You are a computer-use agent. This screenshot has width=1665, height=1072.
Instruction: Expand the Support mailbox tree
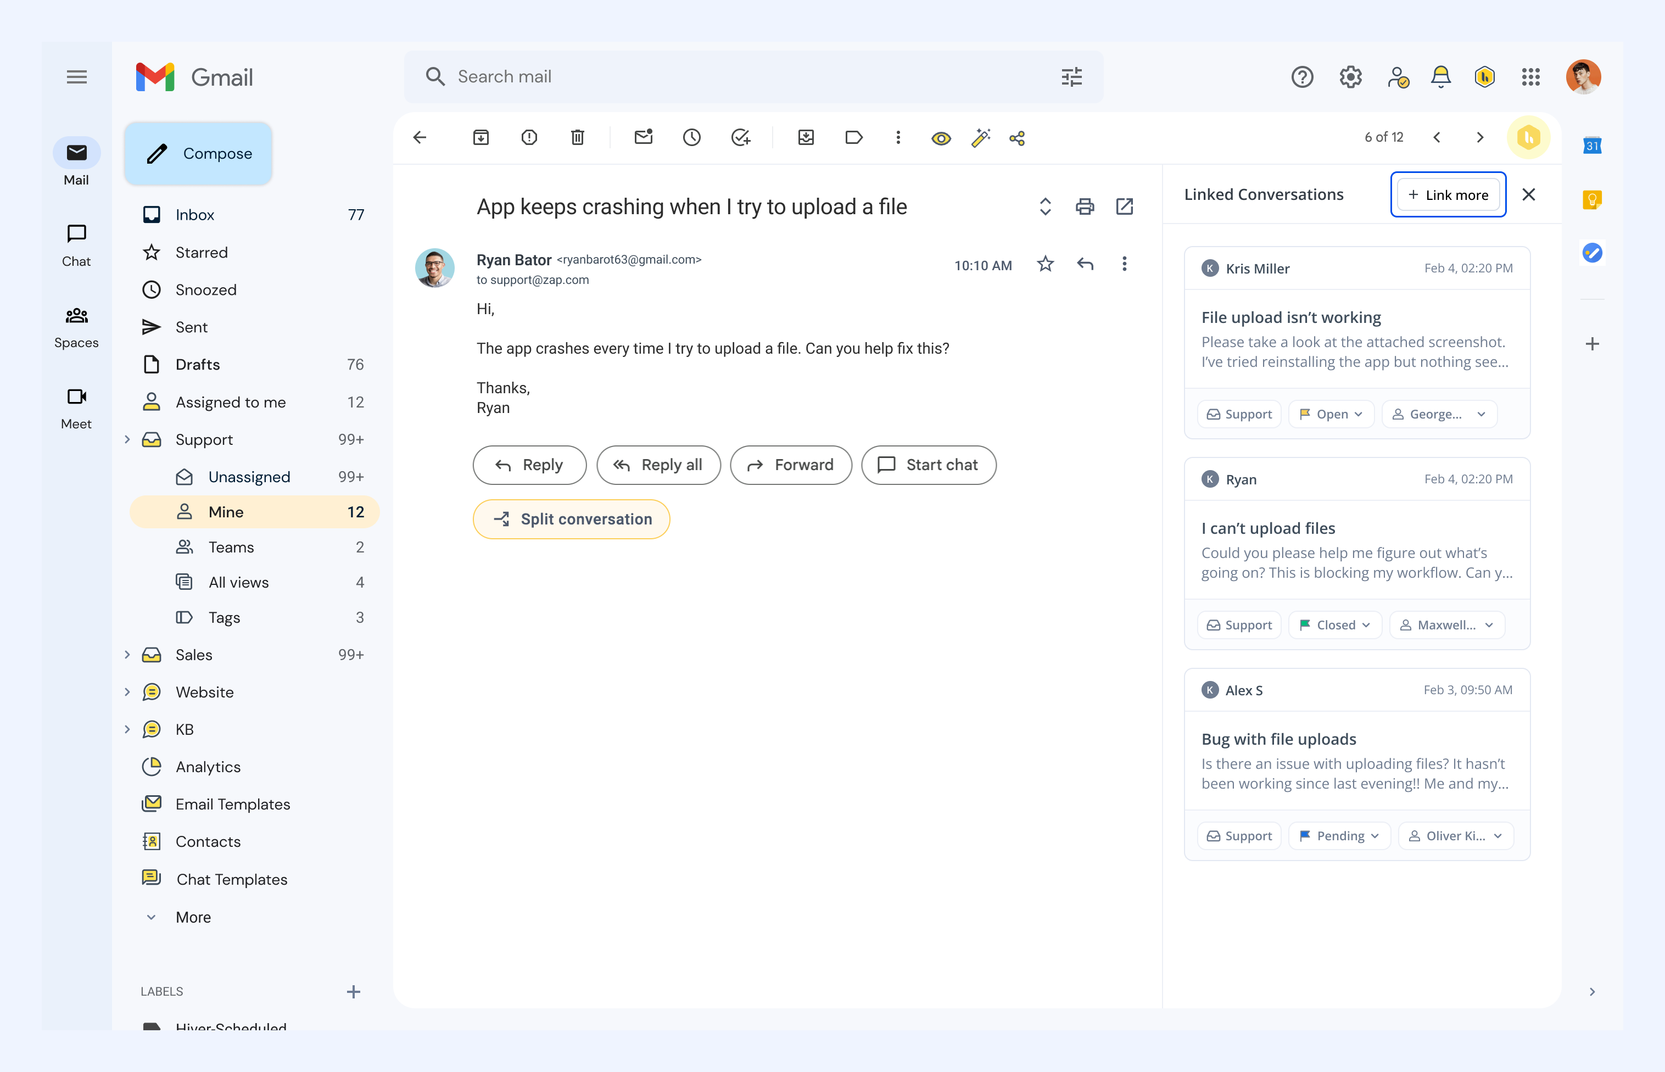(127, 439)
